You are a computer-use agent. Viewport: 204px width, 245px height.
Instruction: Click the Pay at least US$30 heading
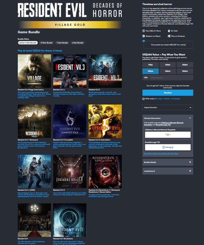coord(40,50)
